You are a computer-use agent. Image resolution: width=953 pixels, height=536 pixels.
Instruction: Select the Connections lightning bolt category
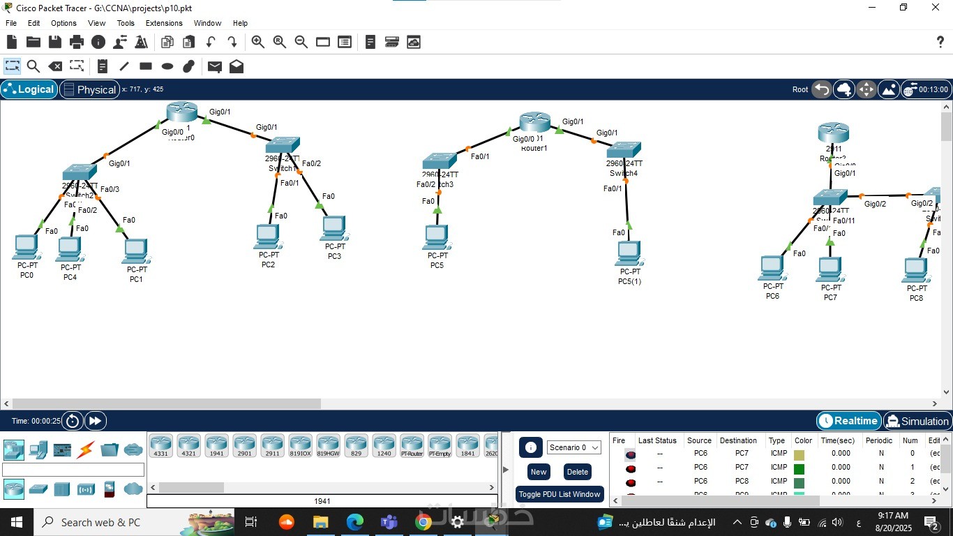(87, 449)
